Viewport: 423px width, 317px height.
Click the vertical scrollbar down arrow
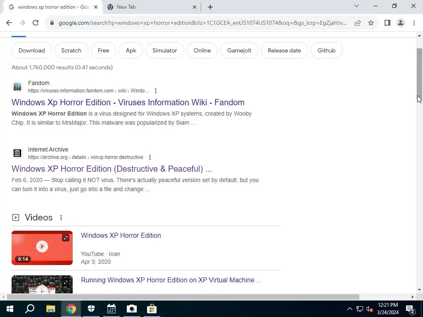pyautogui.click(x=419, y=290)
